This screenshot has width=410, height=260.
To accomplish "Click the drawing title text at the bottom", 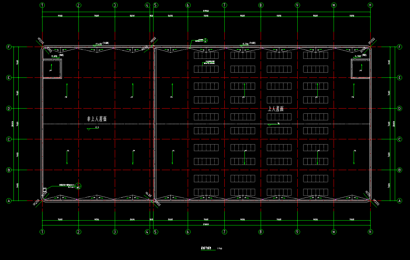I will point(208,248).
